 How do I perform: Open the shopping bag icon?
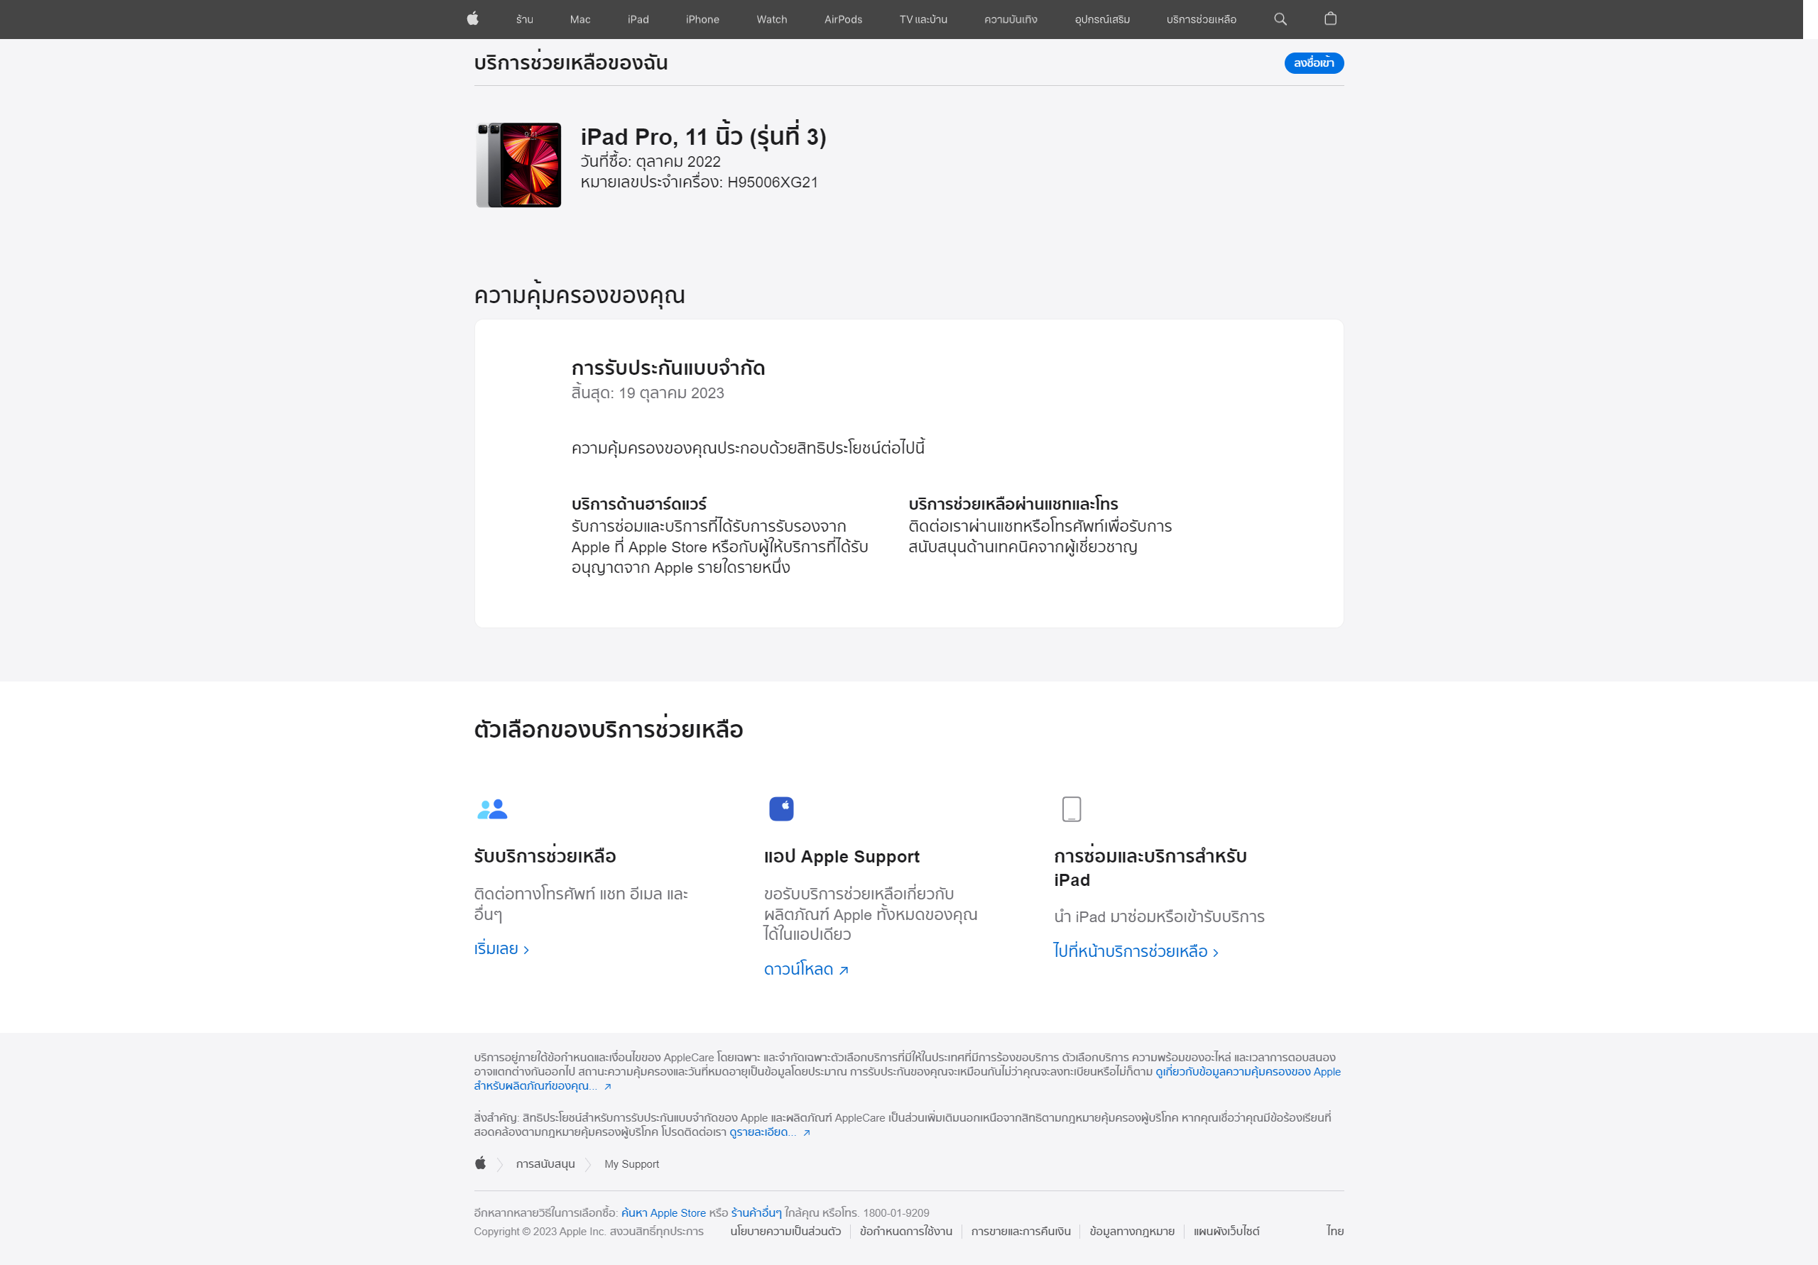click(1330, 19)
